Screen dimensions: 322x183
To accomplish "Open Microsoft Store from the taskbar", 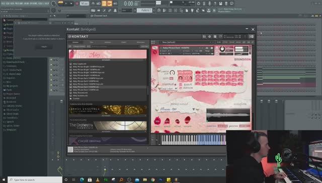I will click(90, 179).
